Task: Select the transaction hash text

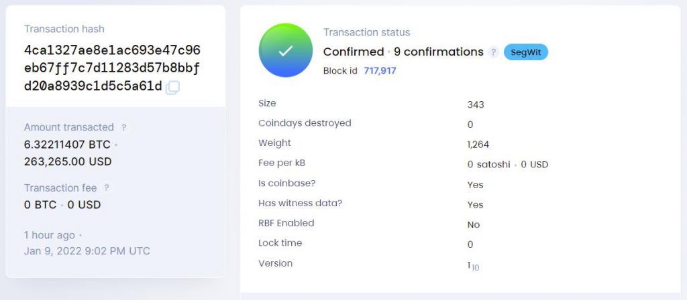Action: click(112, 68)
